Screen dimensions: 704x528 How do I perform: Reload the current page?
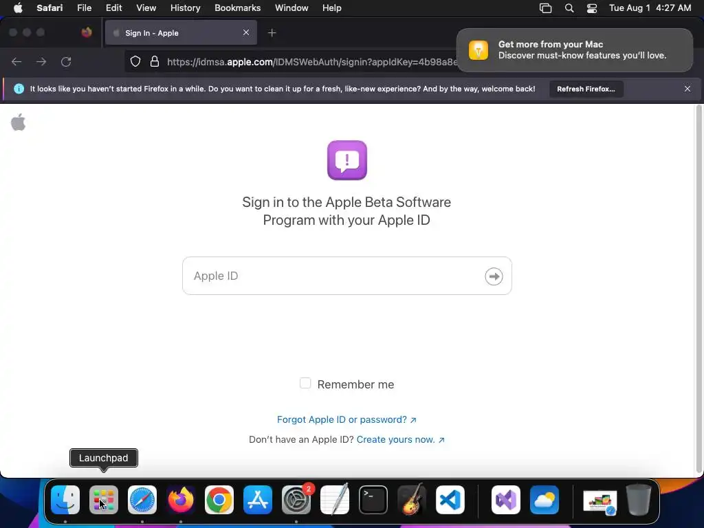66,61
